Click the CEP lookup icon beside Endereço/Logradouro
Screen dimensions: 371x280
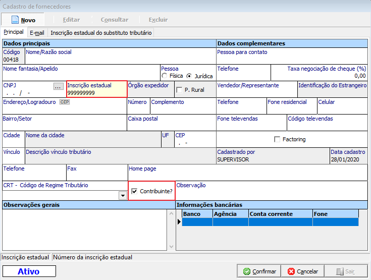pyautogui.click(x=64, y=102)
